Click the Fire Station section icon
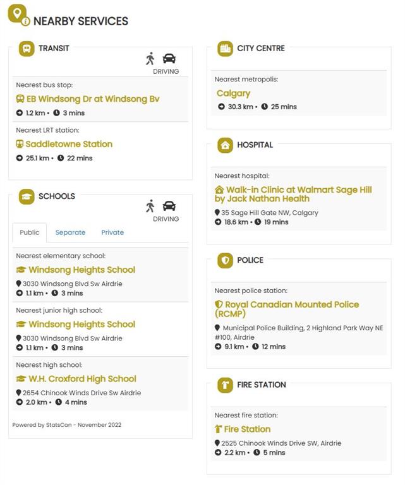Image resolution: width=405 pixels, height=485 pixels. (x=226, y=385)
